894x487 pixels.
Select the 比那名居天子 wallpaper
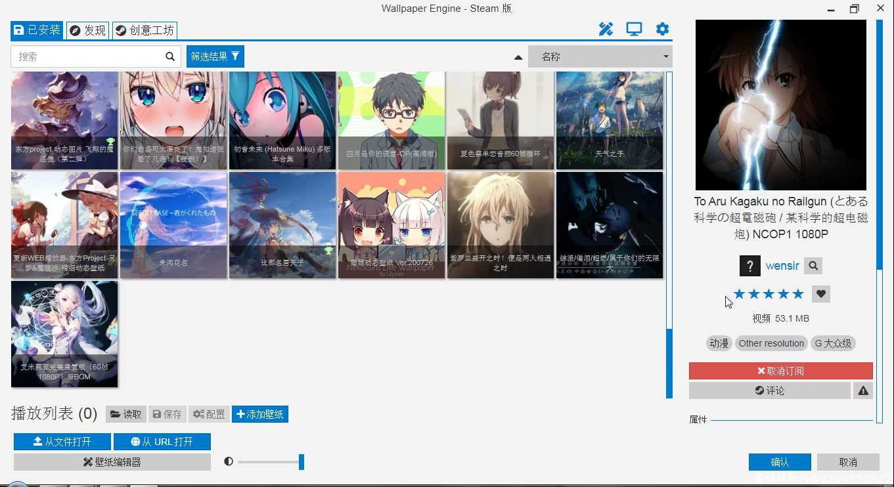282,225
